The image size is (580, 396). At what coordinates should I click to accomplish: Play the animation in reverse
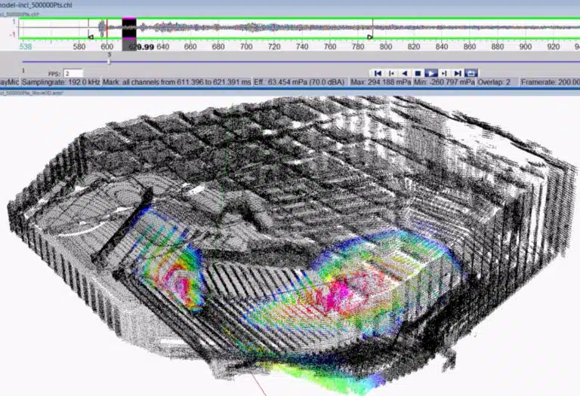(405, 72)
